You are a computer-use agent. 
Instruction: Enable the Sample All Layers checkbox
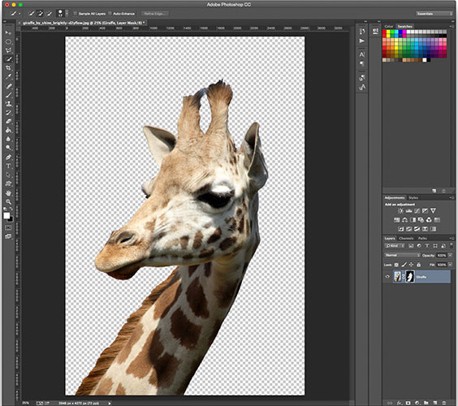click(x=75, y=14)
